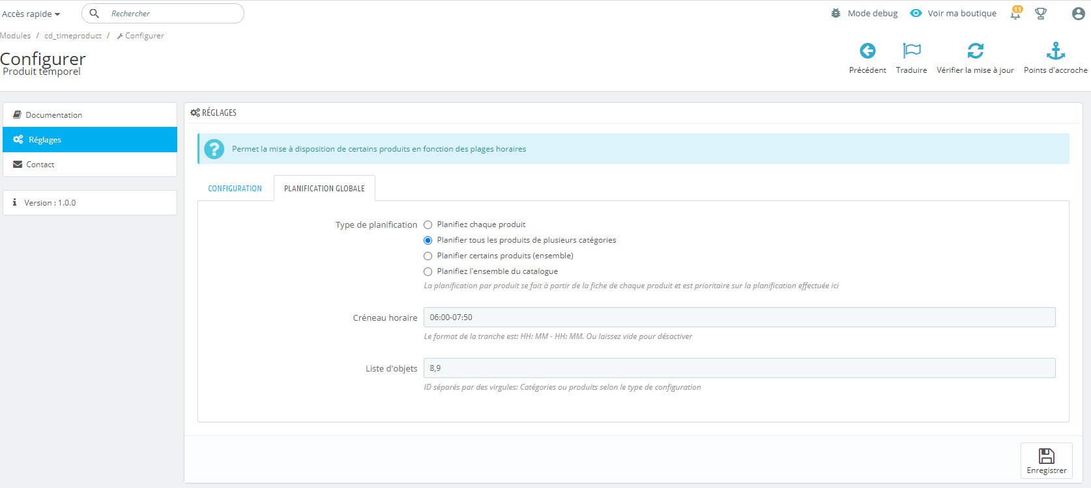The image size is (1091, 488).
Task: Click the search magnifier icon
Action: point(95,13)
